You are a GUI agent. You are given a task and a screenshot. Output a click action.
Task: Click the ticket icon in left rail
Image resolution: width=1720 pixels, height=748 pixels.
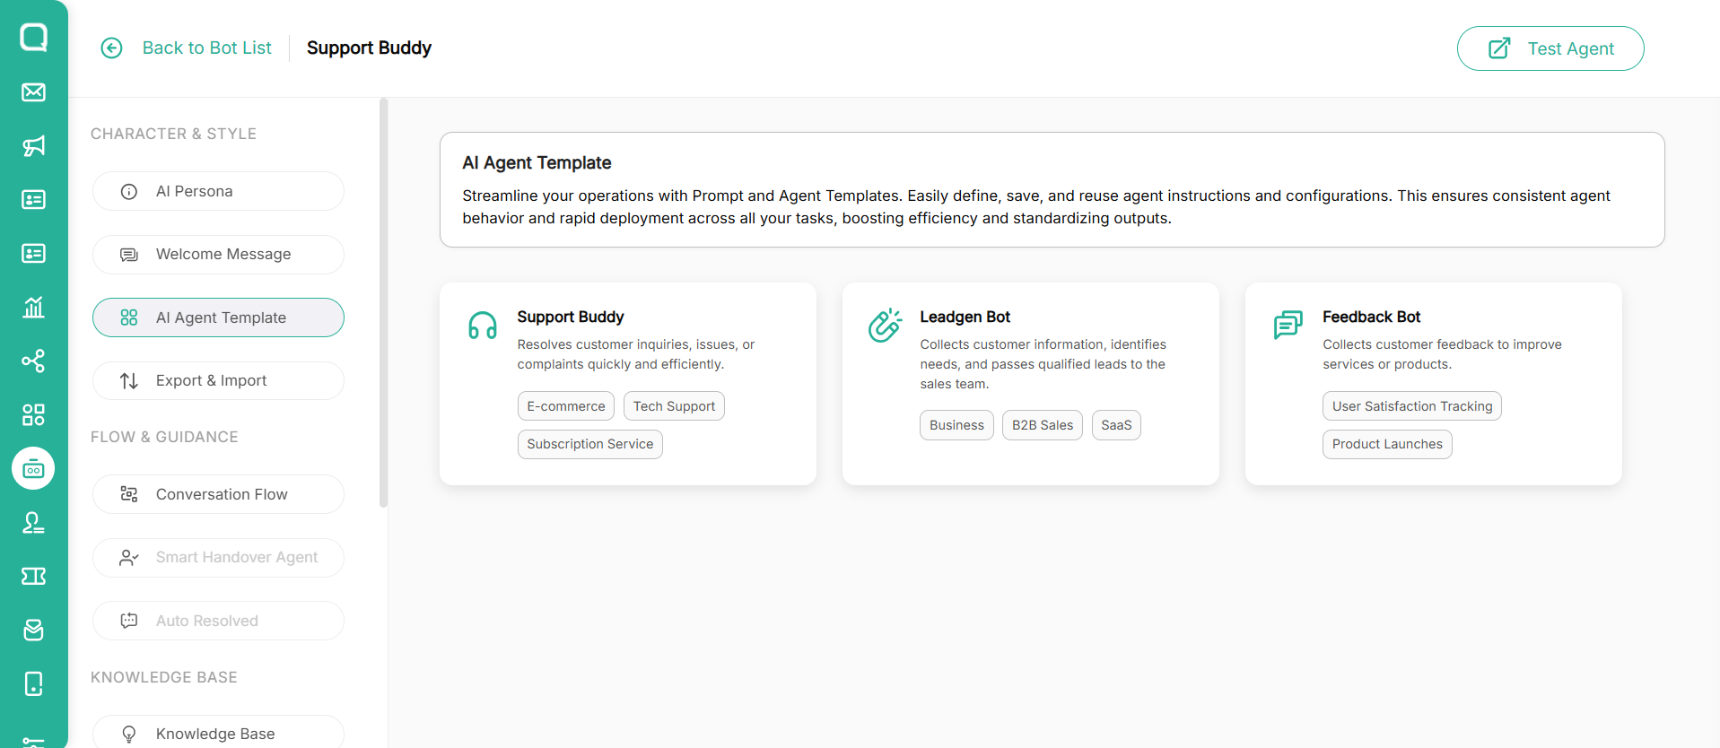click(34, 576)
